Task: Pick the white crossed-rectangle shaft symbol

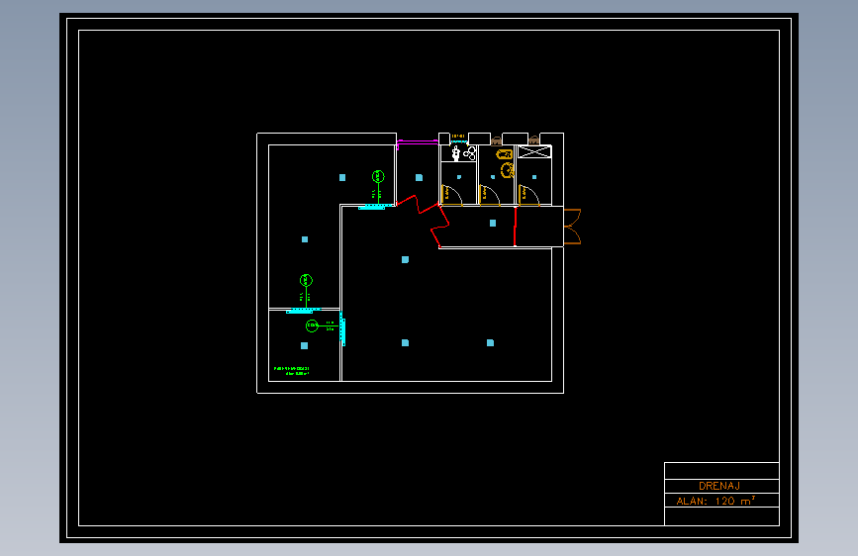Action: (x=534, y=152)
